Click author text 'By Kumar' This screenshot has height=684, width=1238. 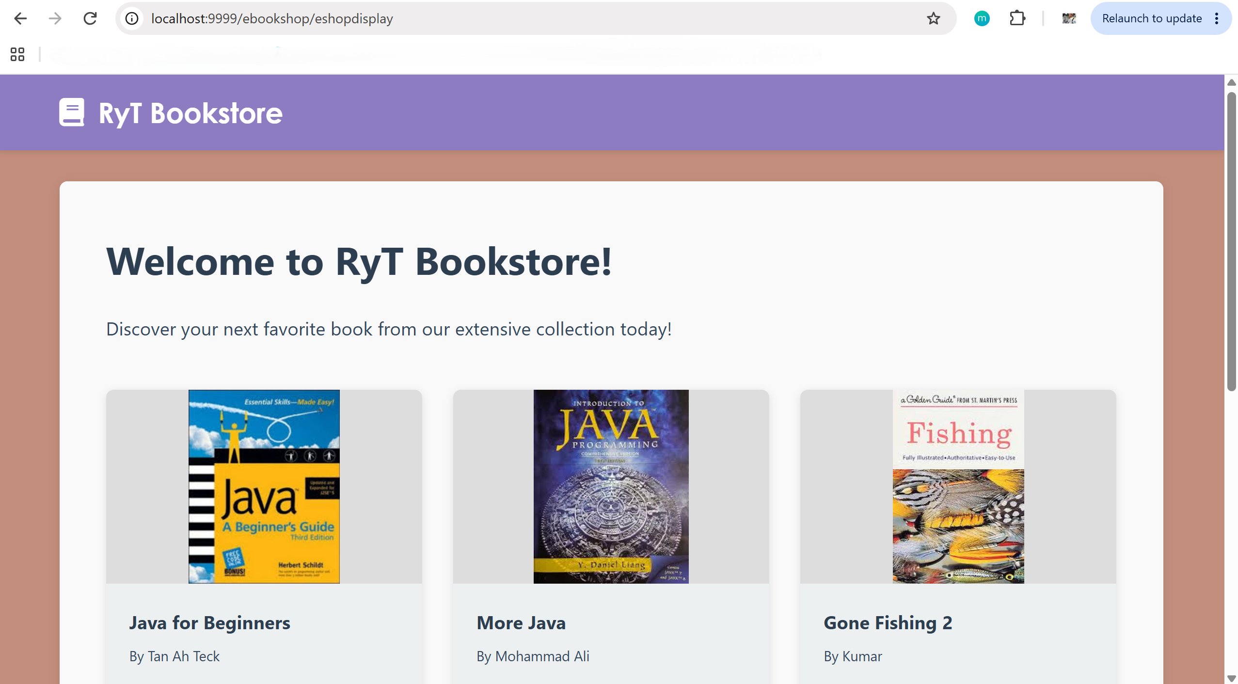(853, 656)
